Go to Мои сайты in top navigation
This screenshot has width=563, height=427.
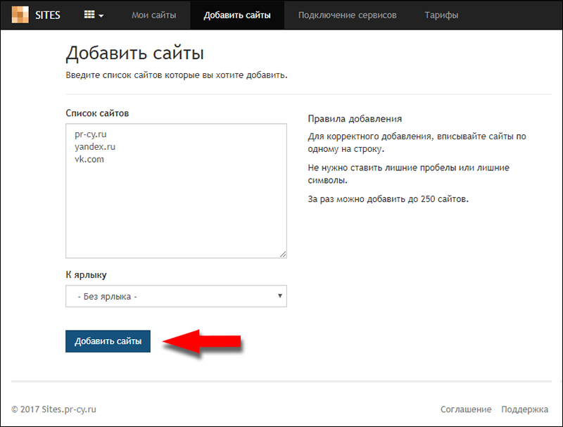pos(153,15)
